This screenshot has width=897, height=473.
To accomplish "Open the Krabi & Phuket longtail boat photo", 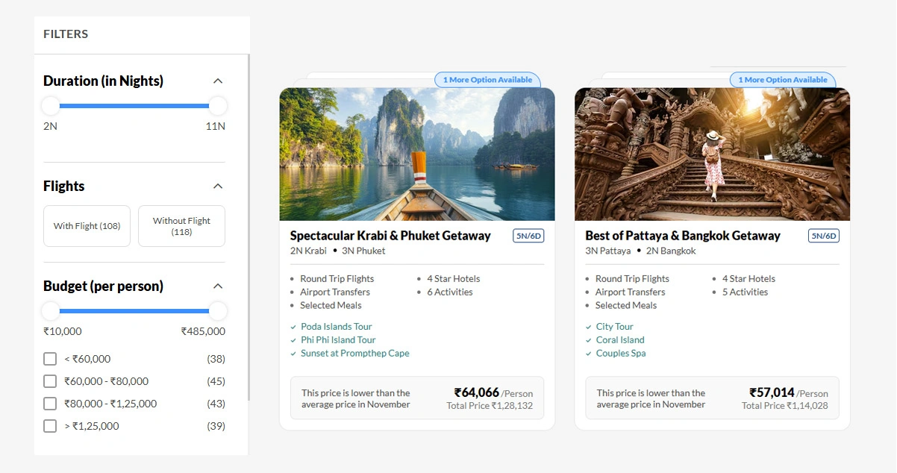I will click(416, 154).
